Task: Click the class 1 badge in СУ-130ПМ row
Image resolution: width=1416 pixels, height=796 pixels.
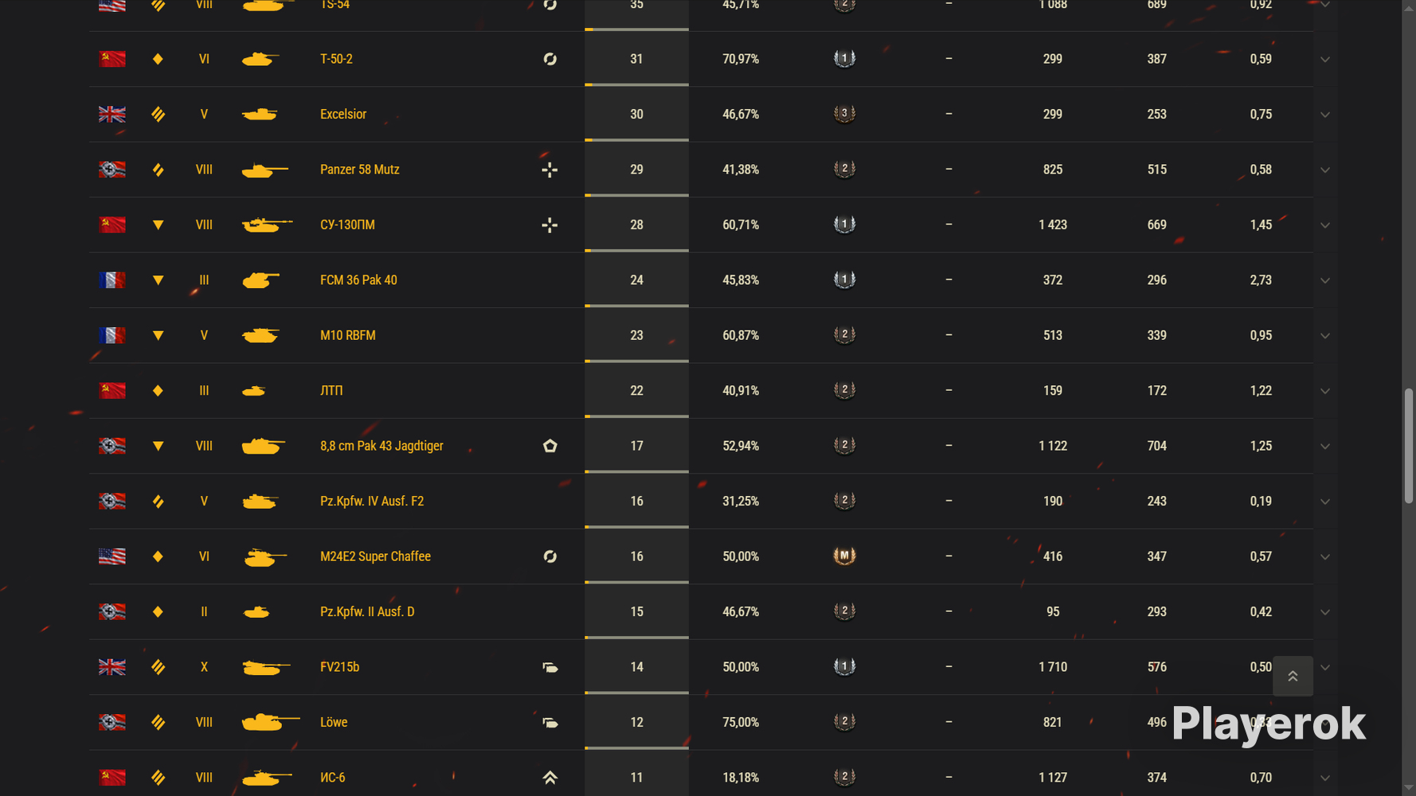Action: point(844,224)
